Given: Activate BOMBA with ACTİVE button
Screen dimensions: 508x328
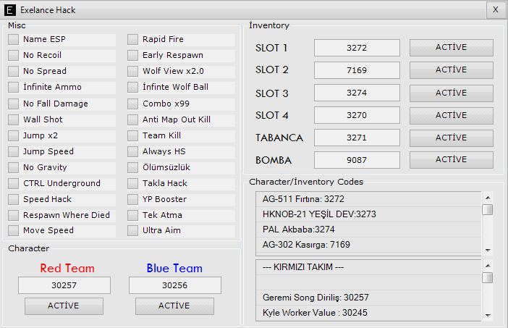Looking at the screenshot, I should click(x=452, y=160).
